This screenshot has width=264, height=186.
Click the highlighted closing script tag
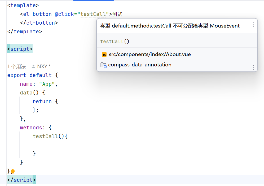21,180
